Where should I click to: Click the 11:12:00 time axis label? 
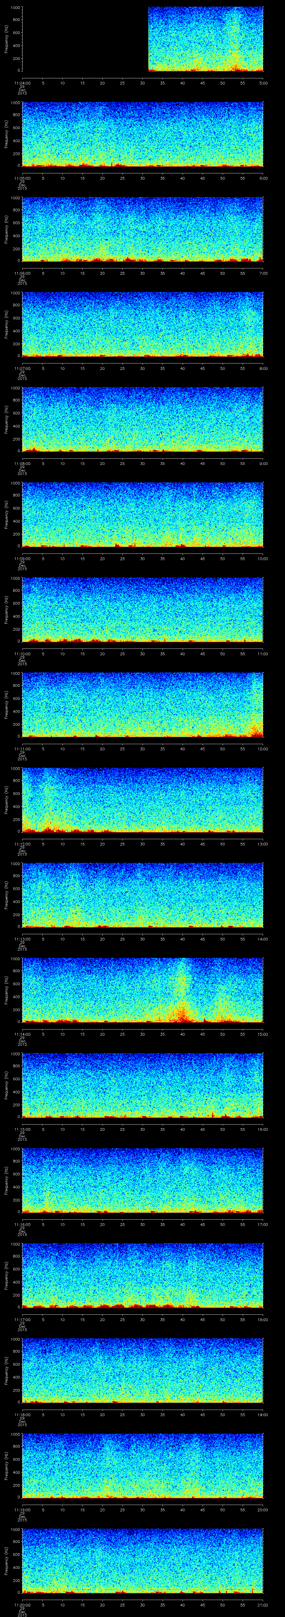(x=22, y=844)
